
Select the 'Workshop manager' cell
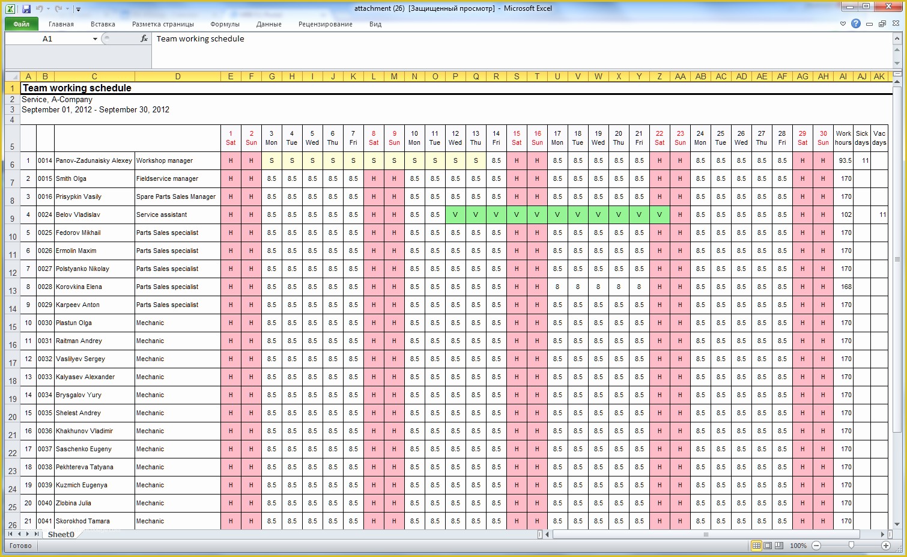[178, 160]
